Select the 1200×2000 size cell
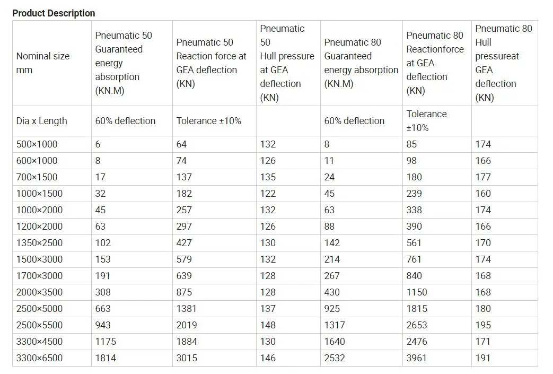553x374 pixels. click(x=39, y=227)
